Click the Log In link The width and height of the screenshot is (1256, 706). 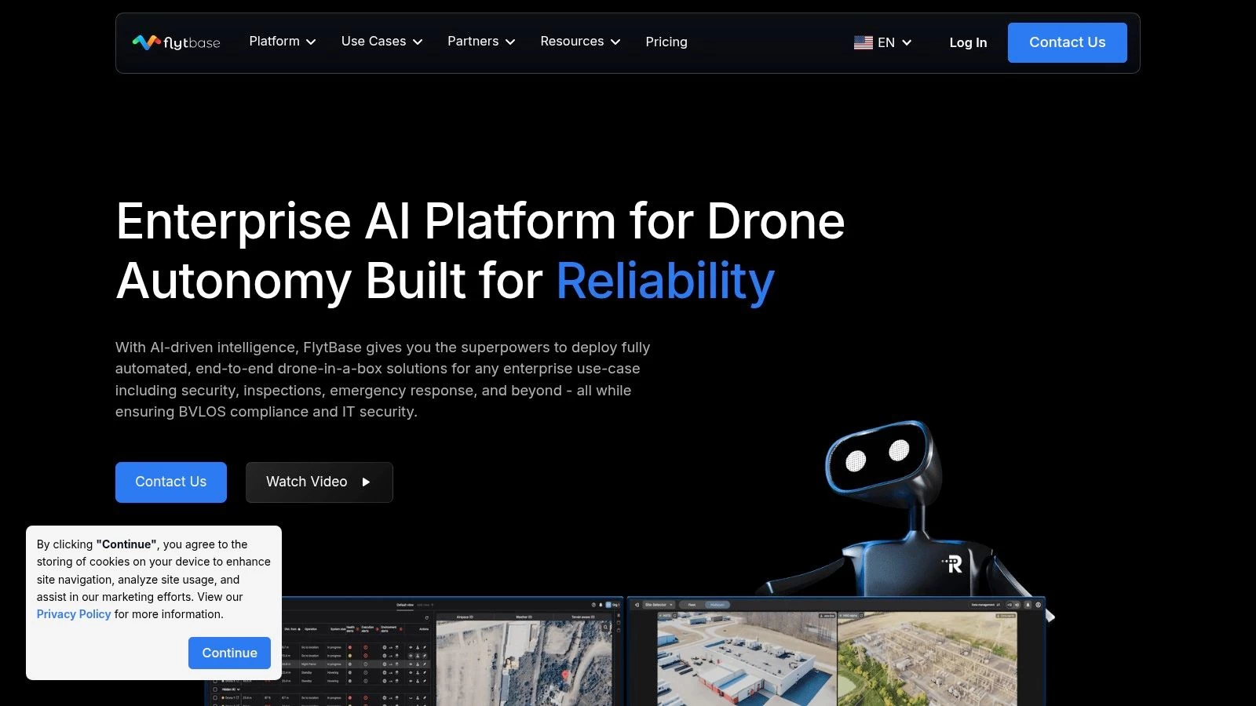(x=968, y=42)
